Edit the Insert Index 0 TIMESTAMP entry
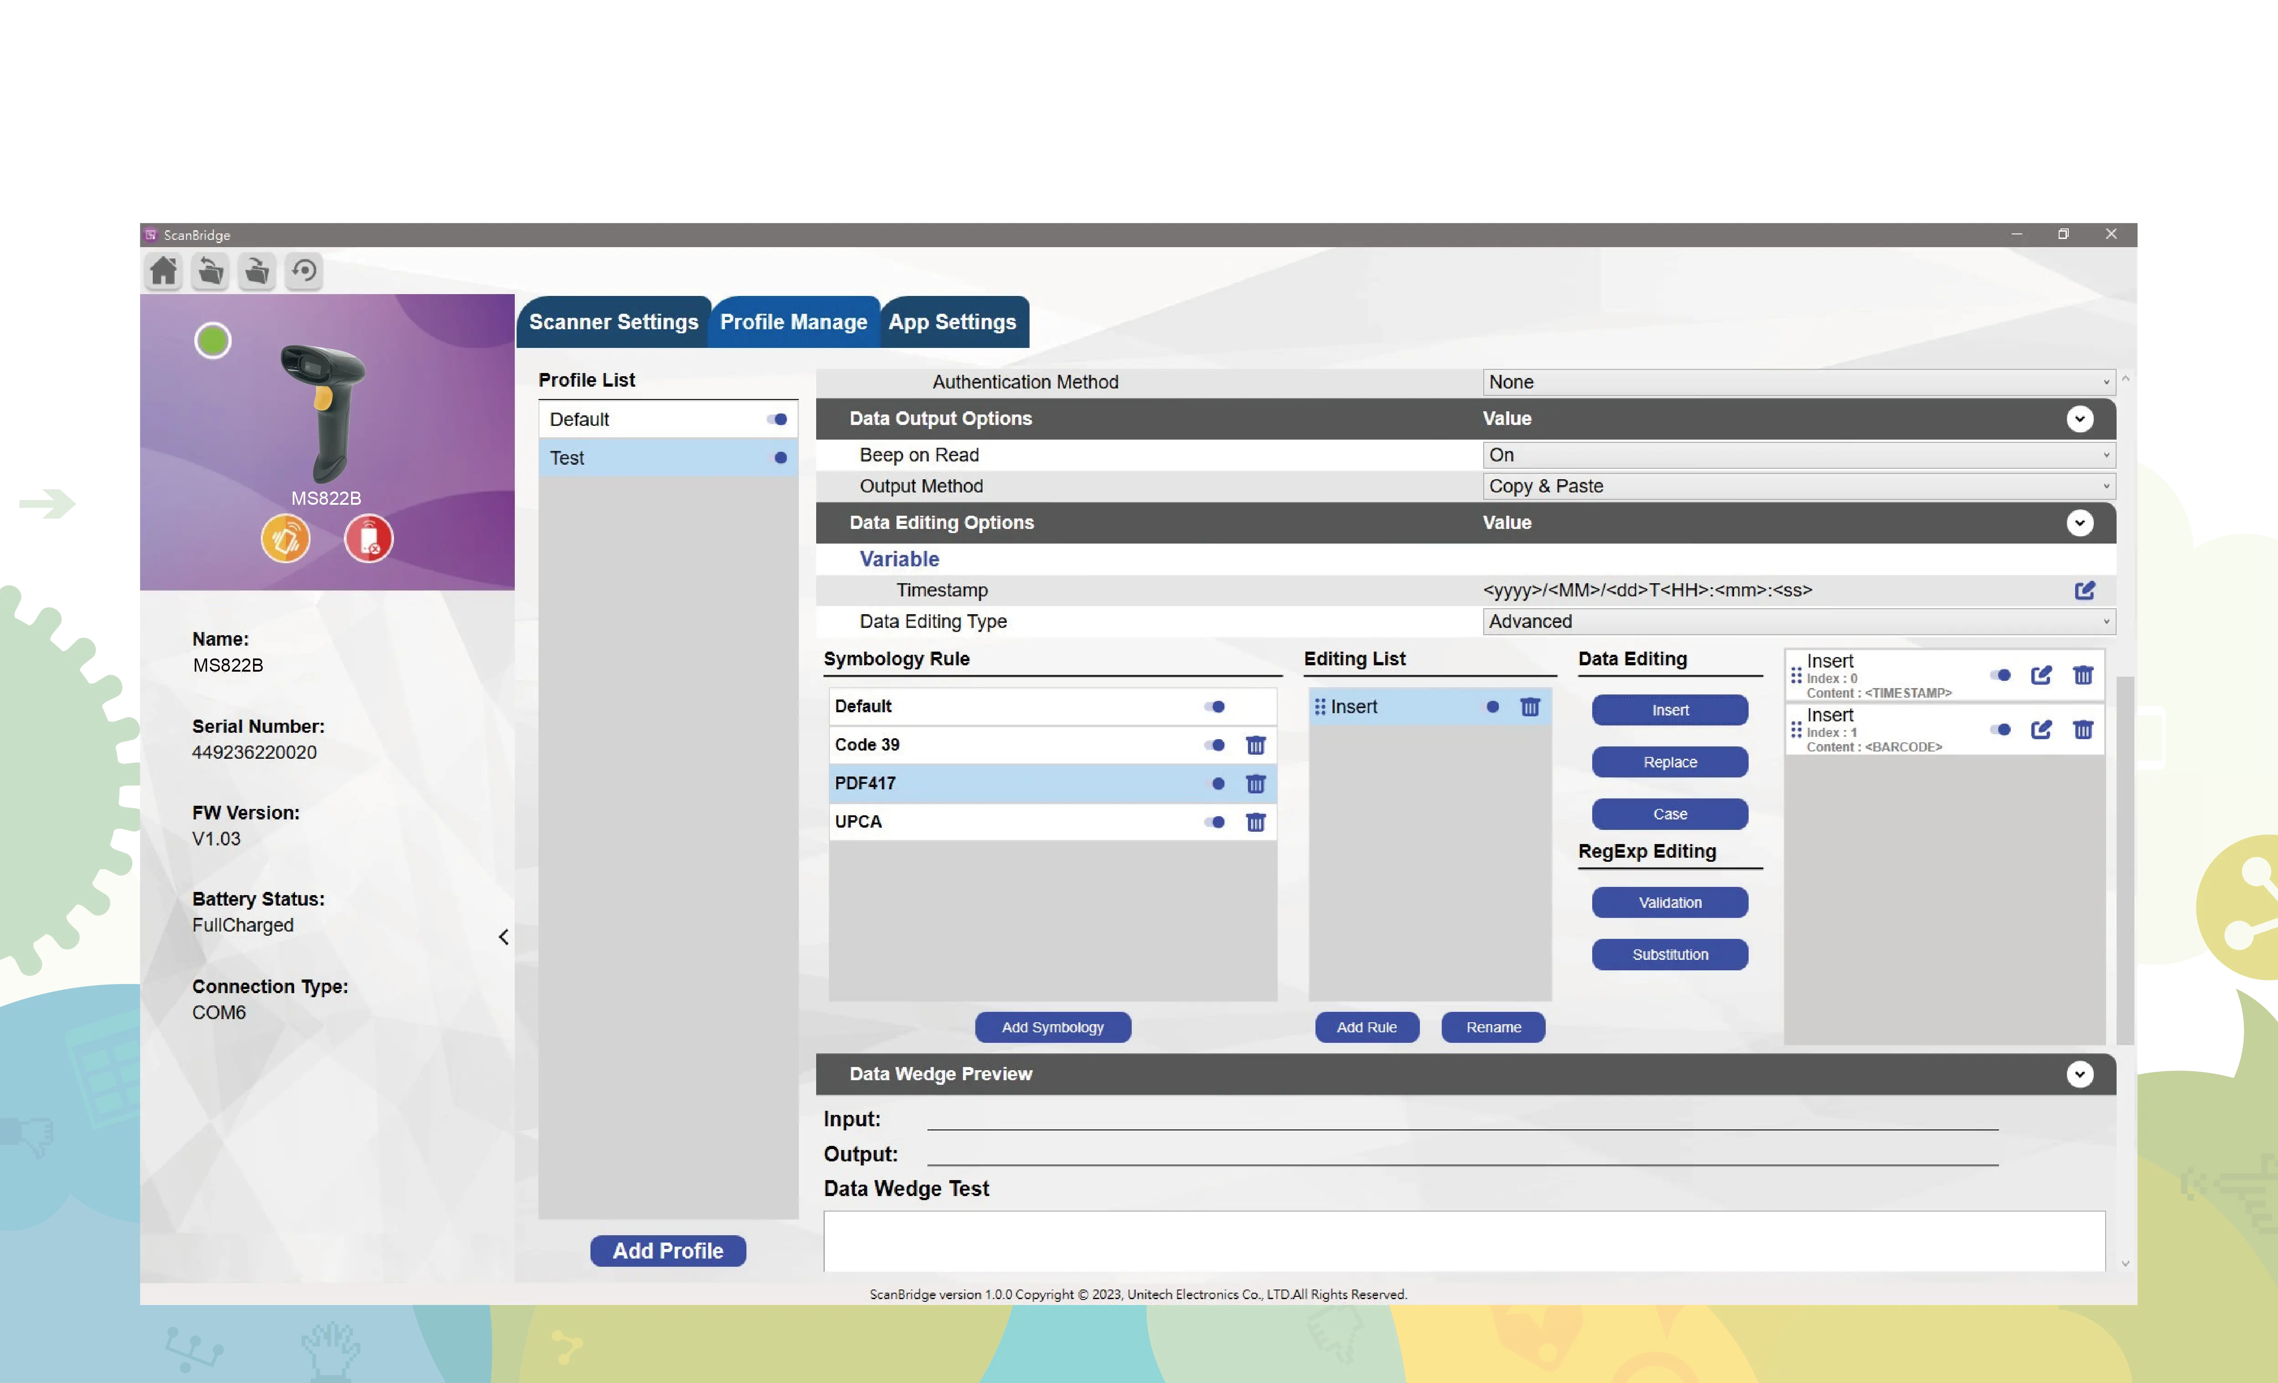2278x1383 pixels. (2041, 676)
